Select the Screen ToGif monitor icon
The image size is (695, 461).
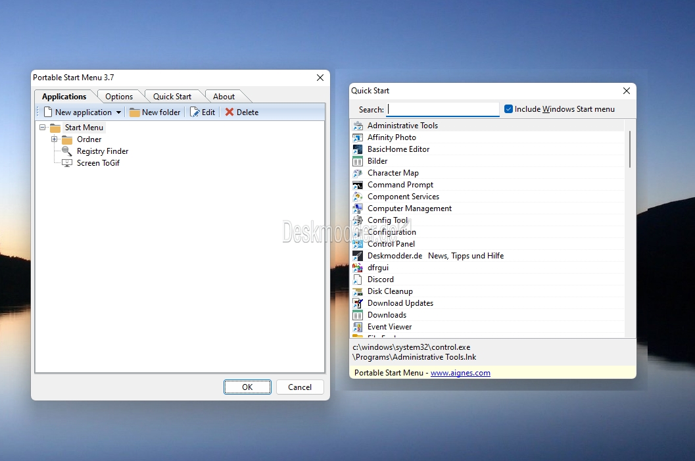tap(67, 163)
